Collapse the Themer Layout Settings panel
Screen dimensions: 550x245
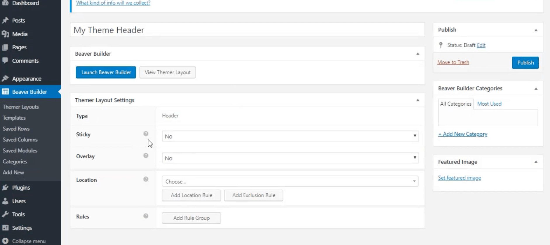[x=417, y=100]
